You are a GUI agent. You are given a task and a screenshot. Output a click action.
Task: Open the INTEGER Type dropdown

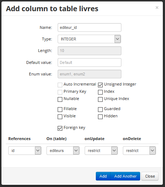point(89,39)
